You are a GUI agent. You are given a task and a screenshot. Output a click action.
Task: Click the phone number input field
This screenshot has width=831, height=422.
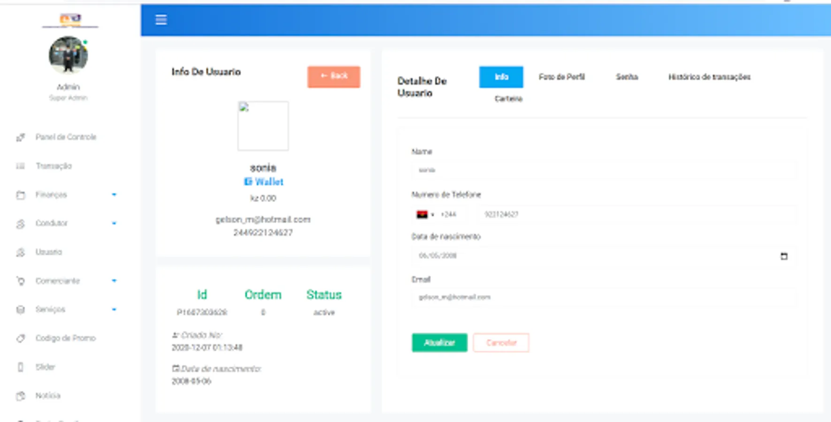click(638, 215)
